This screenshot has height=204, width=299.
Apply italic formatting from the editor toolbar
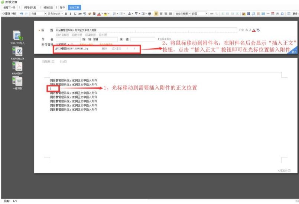pyautogui.click(x=70, y=14)
